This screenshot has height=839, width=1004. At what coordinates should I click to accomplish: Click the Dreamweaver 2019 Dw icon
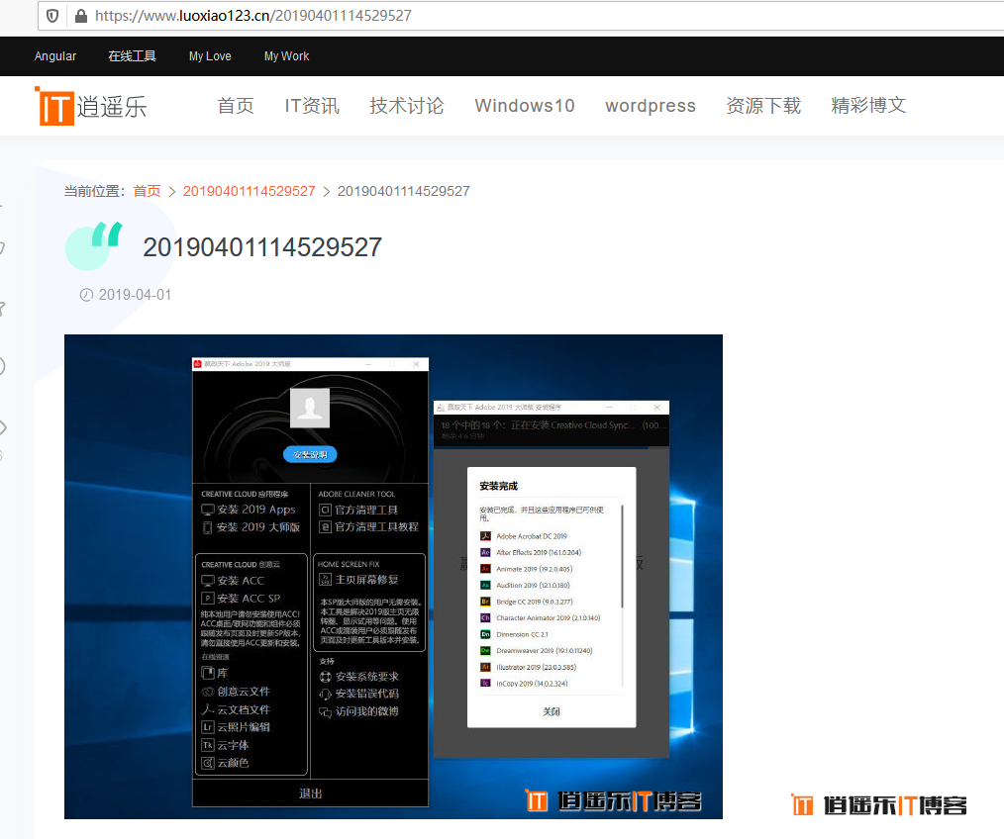[x=485, y=650]
